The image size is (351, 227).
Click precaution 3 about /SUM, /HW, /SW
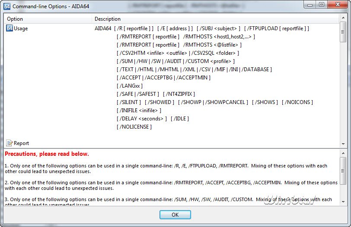click(x=168, y=201)
